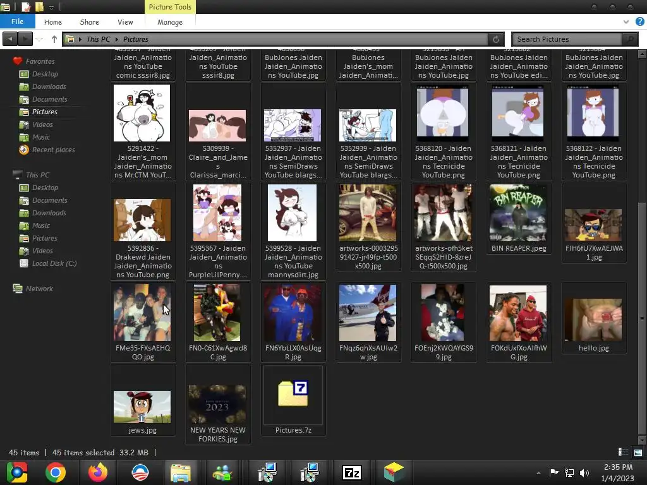
Task: Open File Explorer from the taskbar
Action: [181, 472]
